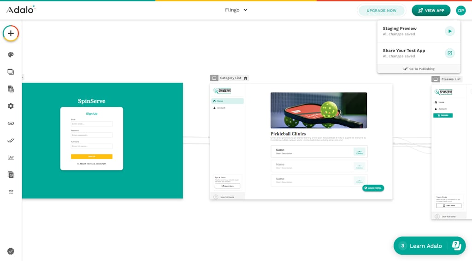Viewport: 472px width, 261px height.
Task: Click the Email input on the Sign Up form
Action: (x=92, y=124)
